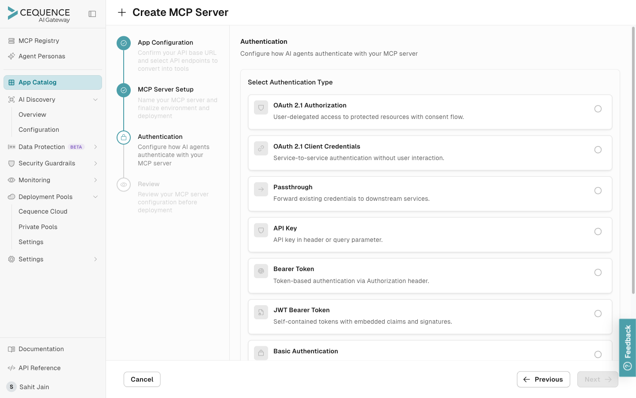Open Overview under AI Discovery

[x=32, y=115]
